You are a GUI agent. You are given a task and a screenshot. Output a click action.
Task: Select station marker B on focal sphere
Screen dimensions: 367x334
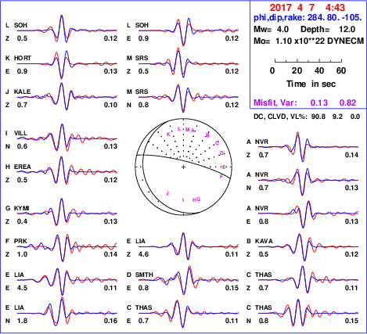(x=207, y=135)
